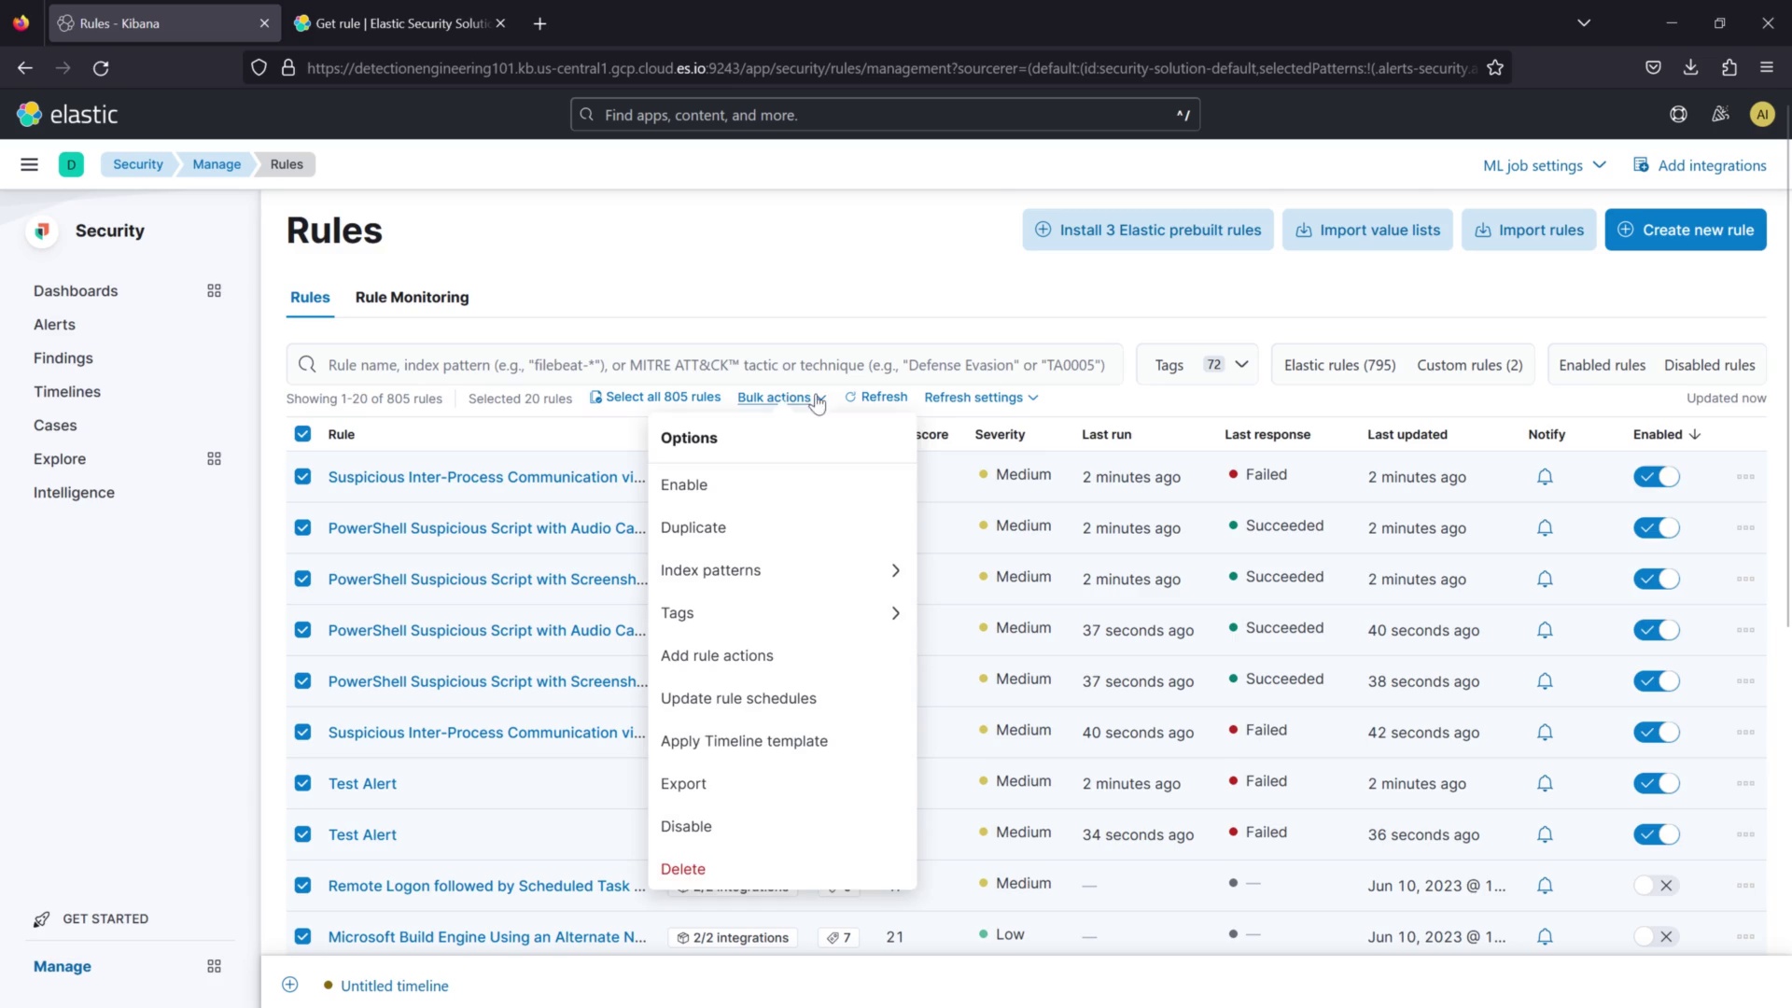
Task: Uncheck the Remote Logon followed by Scheduled Task rule
Action: click(302, 886)
